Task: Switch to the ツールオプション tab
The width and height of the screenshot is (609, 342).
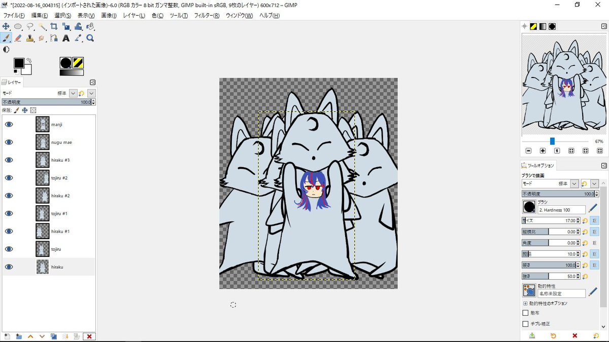Action: [x=538, y=166]
